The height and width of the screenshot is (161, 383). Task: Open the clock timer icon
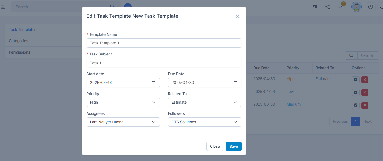tap(371, 7)
